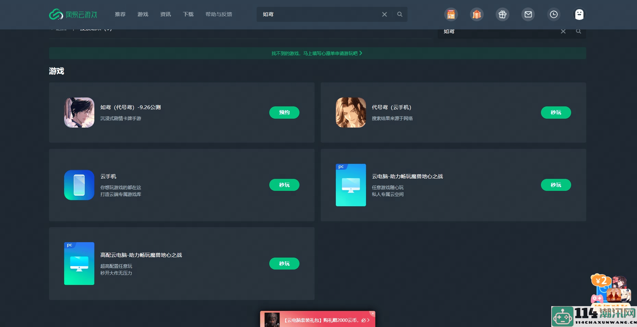Close the 云电脑套装礼包 promo banner

(373, 313)
